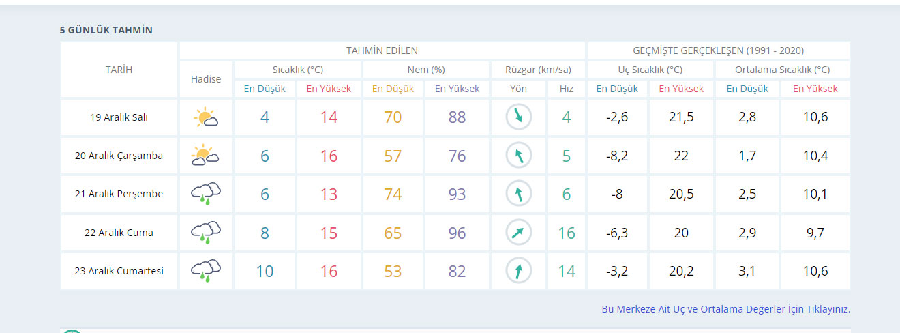Click the 'Ortalama Sıcaklık (°C)' column header
The height and width of the screenshot is (333, 900).
782,70
